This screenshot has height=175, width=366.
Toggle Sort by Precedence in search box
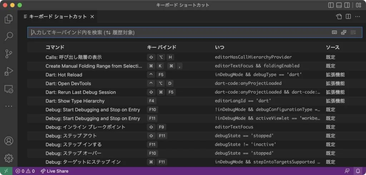tap(343, 32)
